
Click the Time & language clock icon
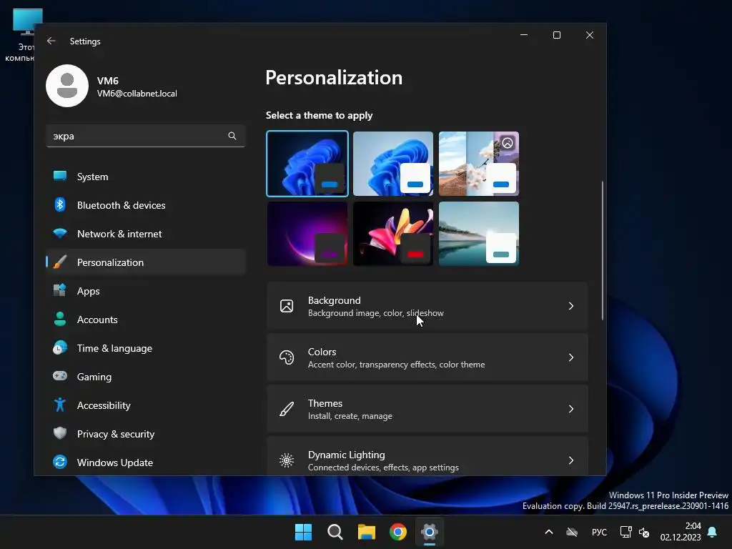(x=60, y=348)
